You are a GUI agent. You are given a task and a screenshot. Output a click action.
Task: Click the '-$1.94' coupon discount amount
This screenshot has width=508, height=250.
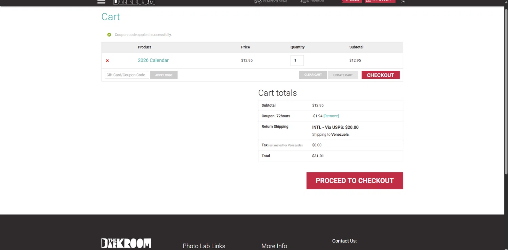click(317, 116)
